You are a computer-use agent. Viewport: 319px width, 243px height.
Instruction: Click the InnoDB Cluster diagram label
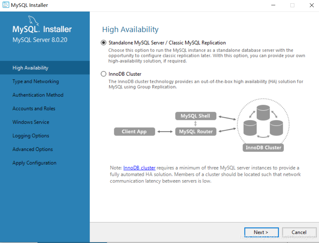[x=263, y=148]
